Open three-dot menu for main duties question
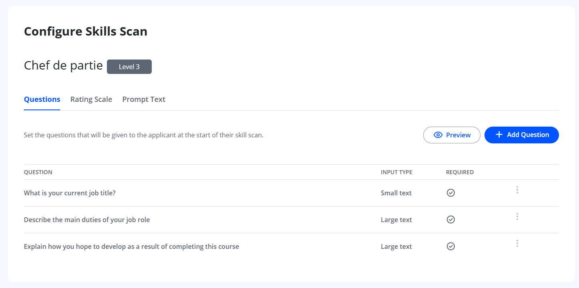Image resolution: width=579 pixels, height=288 pixels. [x=517, y=216]
